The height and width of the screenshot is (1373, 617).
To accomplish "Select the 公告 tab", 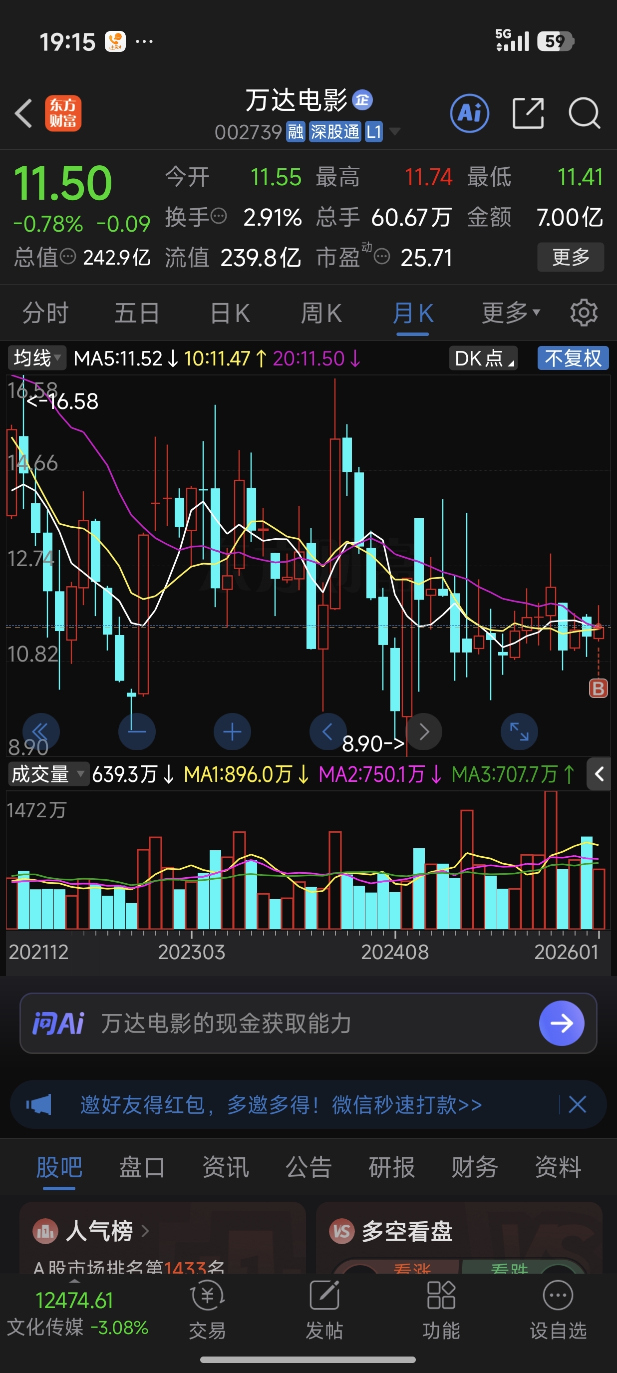I will click(308, 1167).
